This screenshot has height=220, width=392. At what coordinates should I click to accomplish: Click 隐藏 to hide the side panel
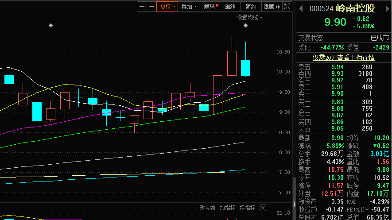(272, 7)
